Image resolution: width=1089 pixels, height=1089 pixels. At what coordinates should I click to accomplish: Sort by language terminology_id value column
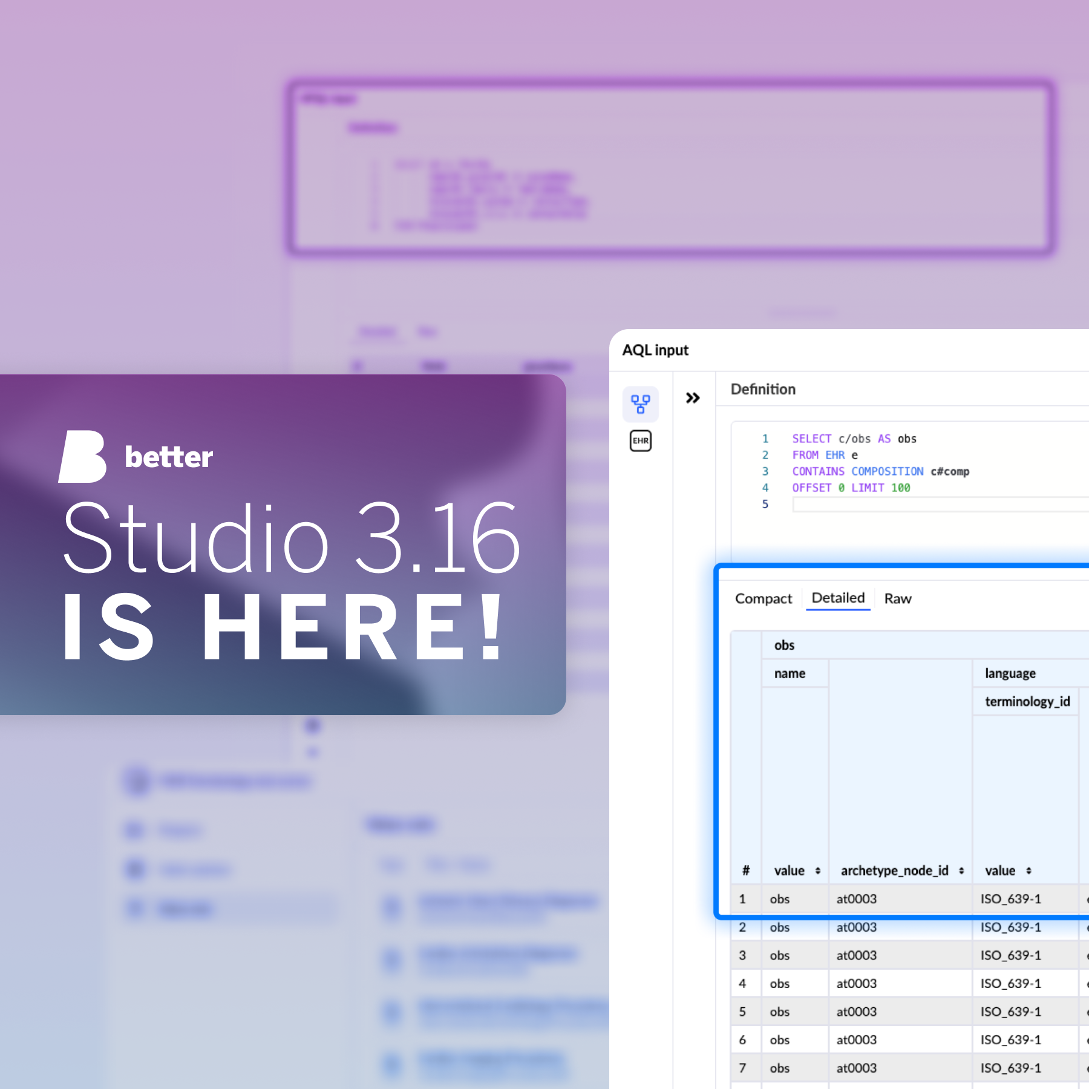tap(1028, 871)
